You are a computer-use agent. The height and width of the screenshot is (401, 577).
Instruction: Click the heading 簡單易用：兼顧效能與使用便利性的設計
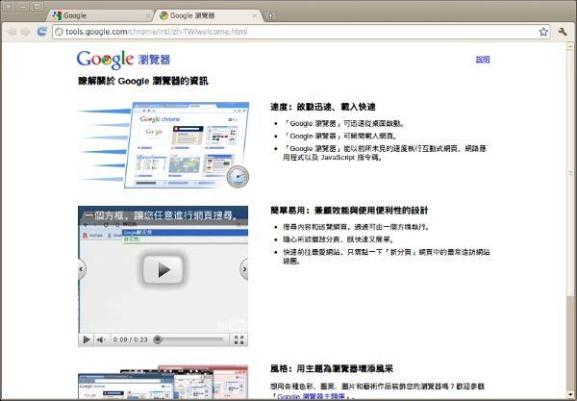[349, 211]
